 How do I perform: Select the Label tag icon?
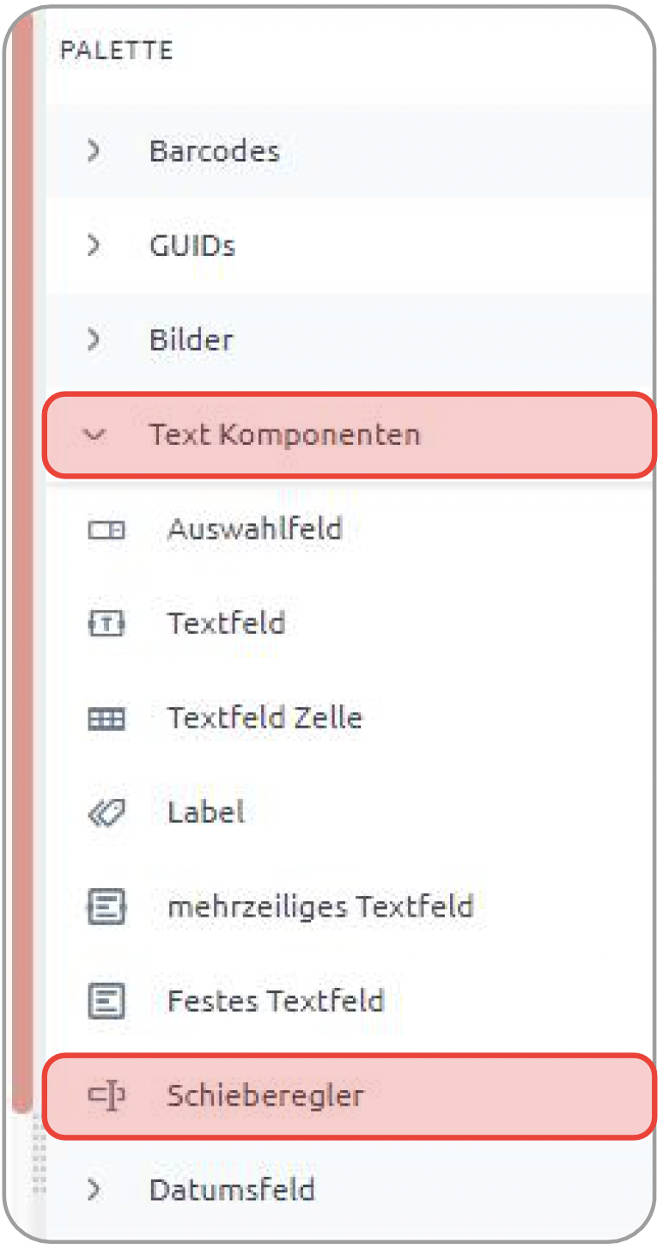pyautogui.click(x=106, y=813)
